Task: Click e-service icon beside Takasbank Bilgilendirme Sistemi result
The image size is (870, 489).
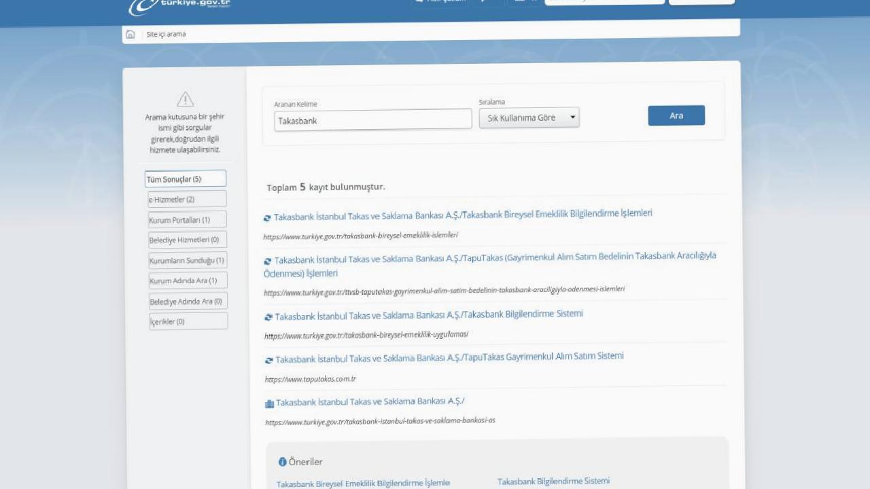Action: tap(268, 317)
